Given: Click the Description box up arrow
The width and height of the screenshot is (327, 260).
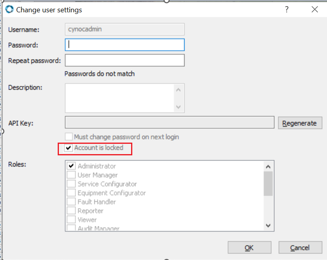Looking at the screenshot, I should tap(178, 90).
